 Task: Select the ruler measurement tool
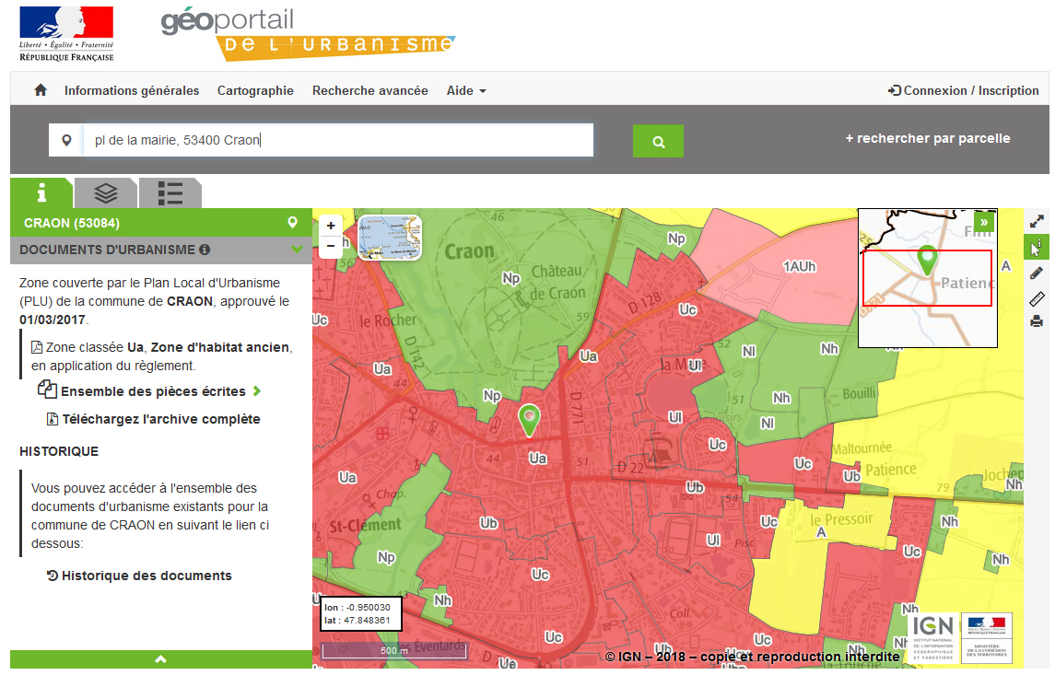coord(1037,297)
